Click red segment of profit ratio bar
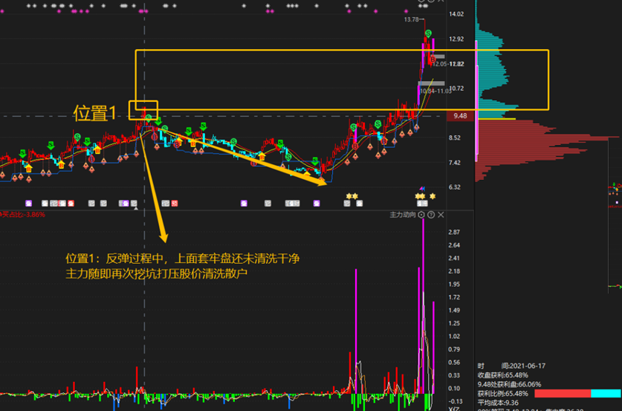This screenshot has height=411, width=622. 563,394
